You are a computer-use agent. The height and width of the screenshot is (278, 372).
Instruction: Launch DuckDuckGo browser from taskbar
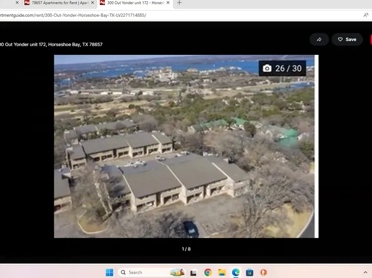[x=263, y=272]
